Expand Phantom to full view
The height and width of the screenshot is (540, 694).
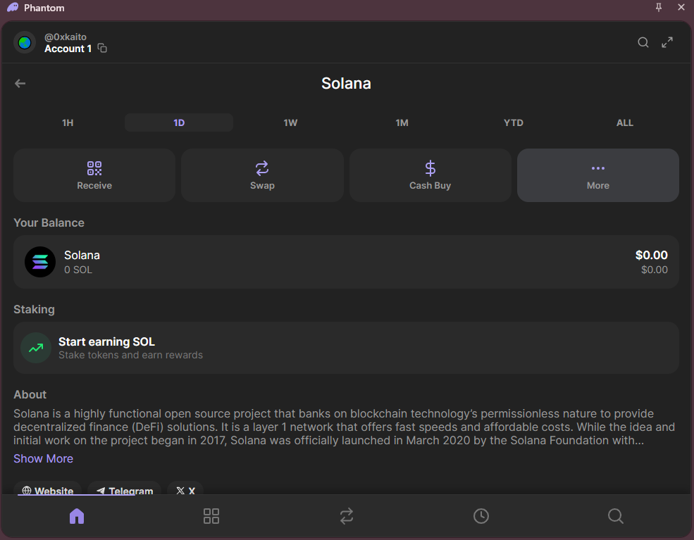coord(667,42)
